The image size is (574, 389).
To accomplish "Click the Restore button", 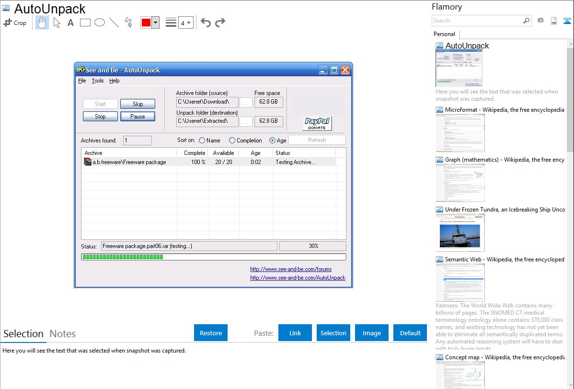I will [211, 333].
